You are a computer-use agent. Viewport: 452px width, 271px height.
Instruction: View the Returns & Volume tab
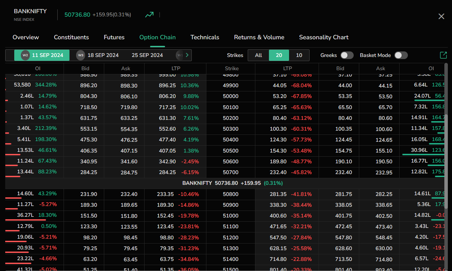[259, 37]
